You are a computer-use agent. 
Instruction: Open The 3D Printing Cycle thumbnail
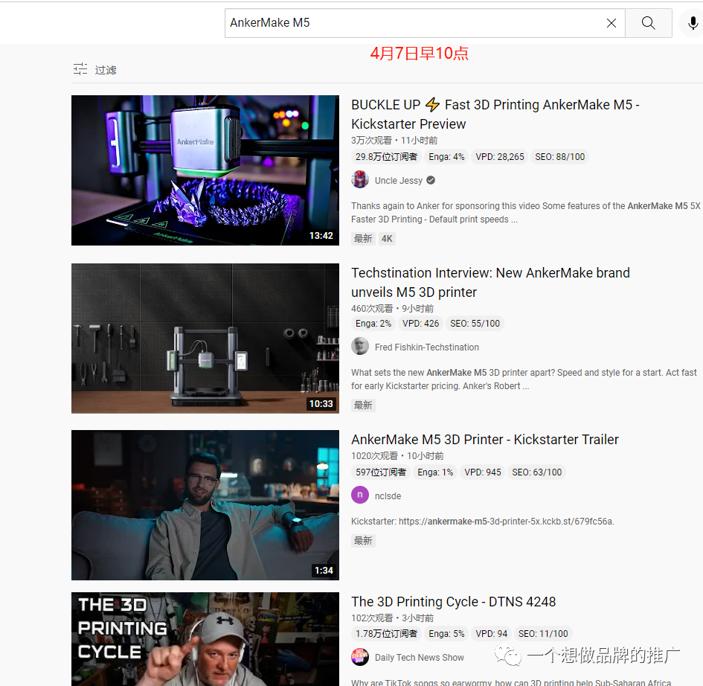tap(205, 639)
